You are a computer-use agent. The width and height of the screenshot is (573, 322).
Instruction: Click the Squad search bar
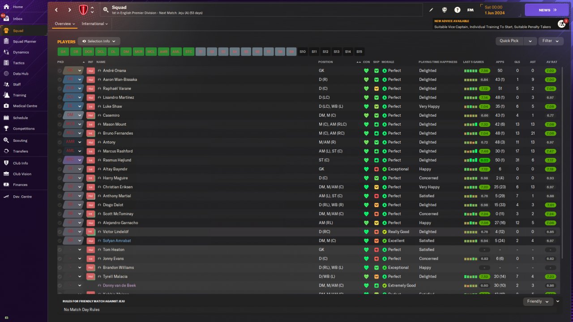coord(261,10)
